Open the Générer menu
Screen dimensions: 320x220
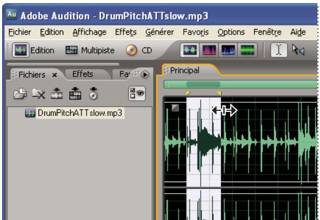tap(159, 32)
